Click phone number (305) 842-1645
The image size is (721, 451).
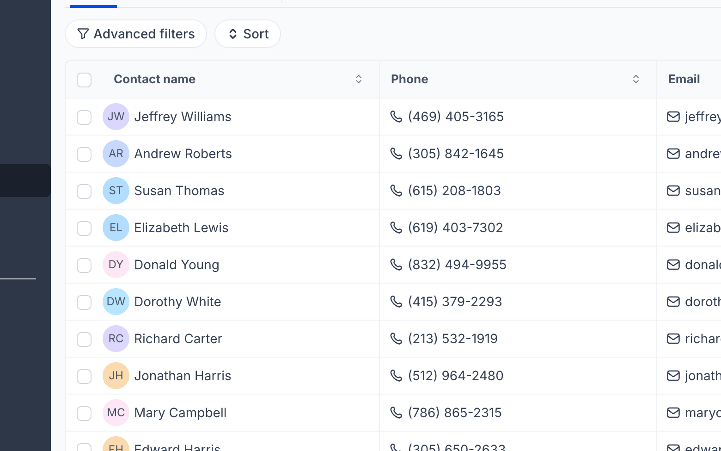(456, 154)
